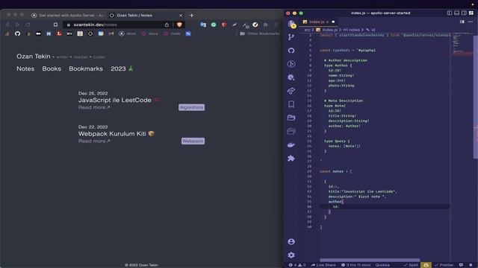The width and height of the screenshot is (478, 268).
Task: Open the Extensions puzzle-piece view
Action: (x=291, y=158)
